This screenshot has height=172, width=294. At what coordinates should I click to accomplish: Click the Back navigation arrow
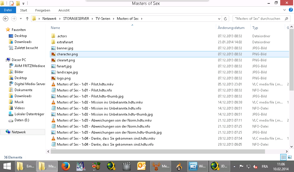pos(6,19)
